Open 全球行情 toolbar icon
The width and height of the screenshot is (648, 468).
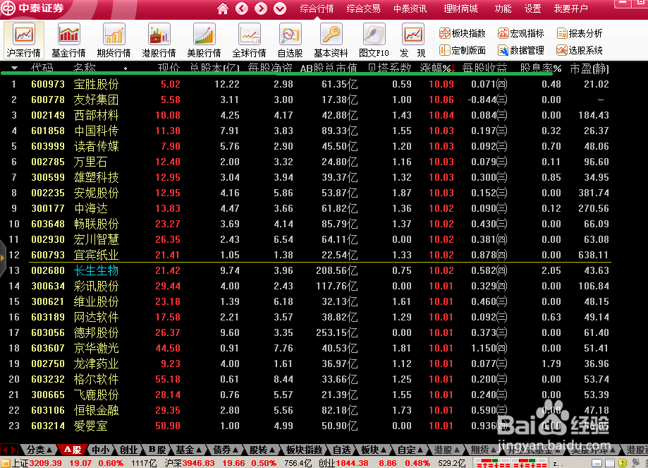point(249,40)
